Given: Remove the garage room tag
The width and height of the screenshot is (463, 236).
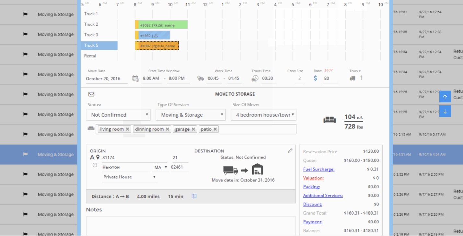Looking at the screenshot, I should coord(193,129).
